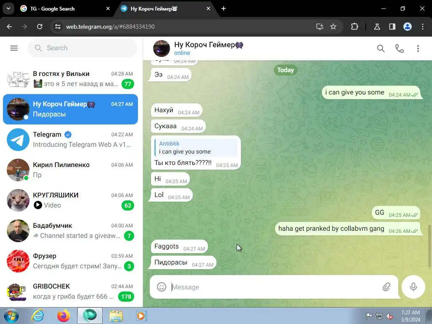Open the Chrome Labs flask icon
This screenshot has width=432, height=324.
pyautogui.click(x=377, y=27)
